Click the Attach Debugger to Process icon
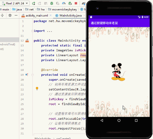 [70, 3]
